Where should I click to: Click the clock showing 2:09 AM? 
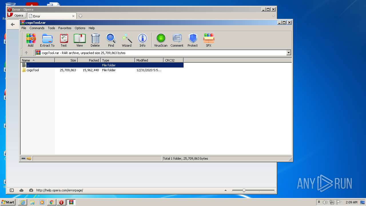351,202
